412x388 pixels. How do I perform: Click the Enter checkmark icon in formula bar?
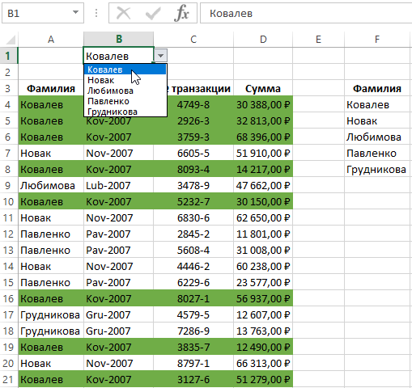[153, 13]
